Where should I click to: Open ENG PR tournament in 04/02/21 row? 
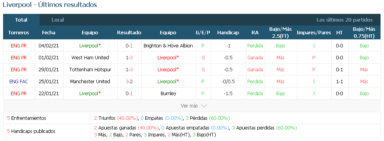pos(18,46)
